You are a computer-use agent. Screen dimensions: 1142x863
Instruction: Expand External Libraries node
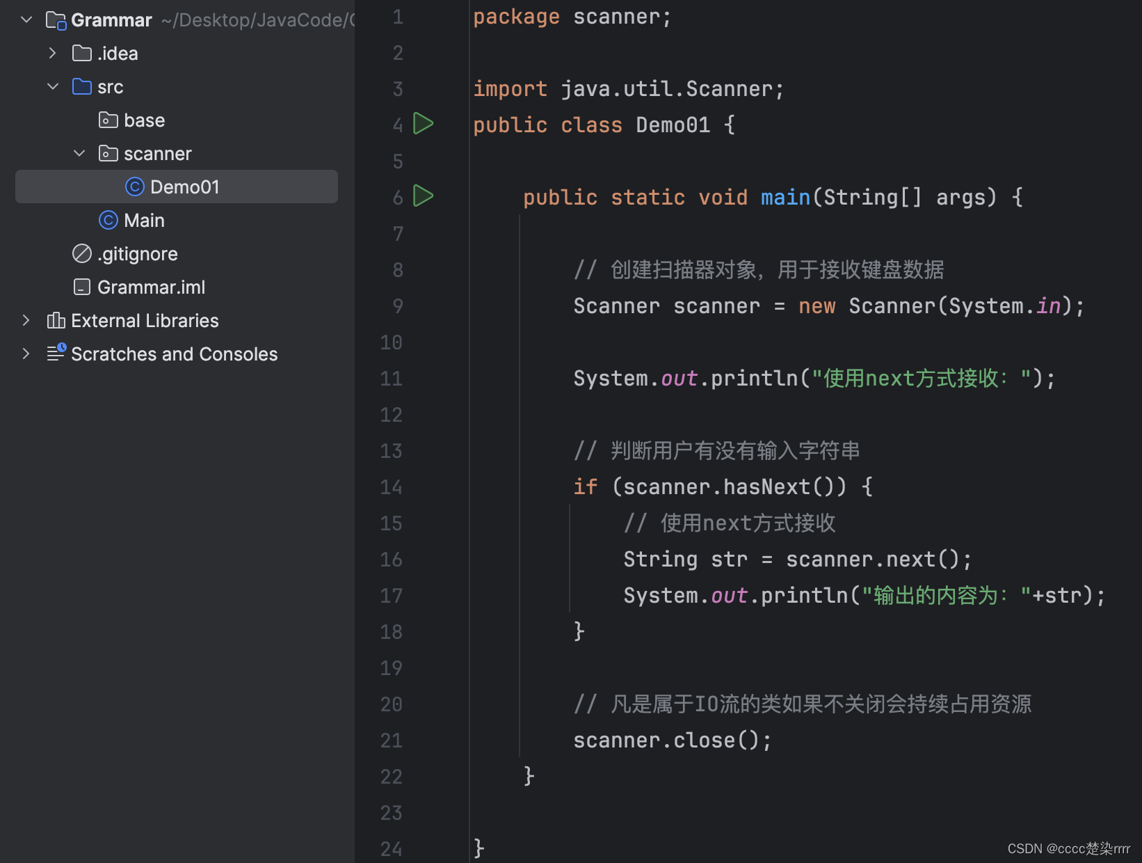[x=26, y=320]
